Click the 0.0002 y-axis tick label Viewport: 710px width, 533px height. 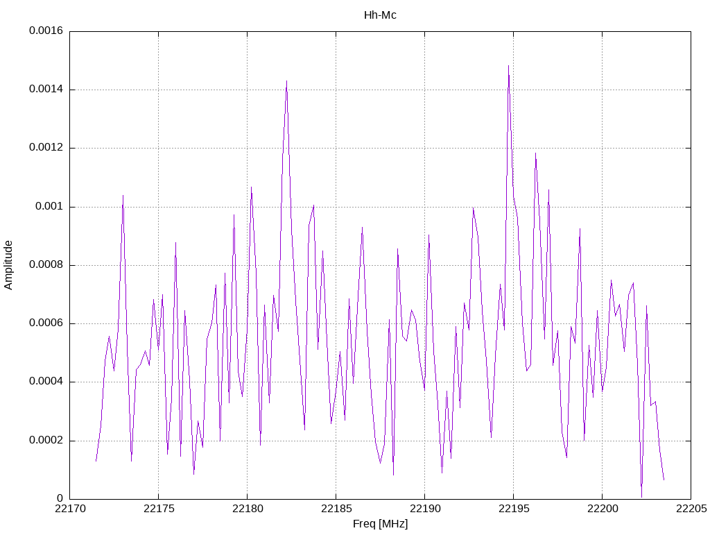tap(46, 441)
